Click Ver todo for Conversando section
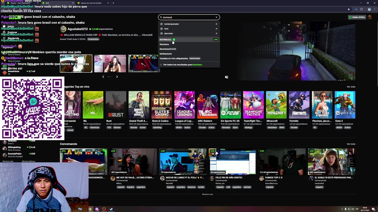Image resolution: width=378 pixels, height=212 pixels. pos(351,144)
